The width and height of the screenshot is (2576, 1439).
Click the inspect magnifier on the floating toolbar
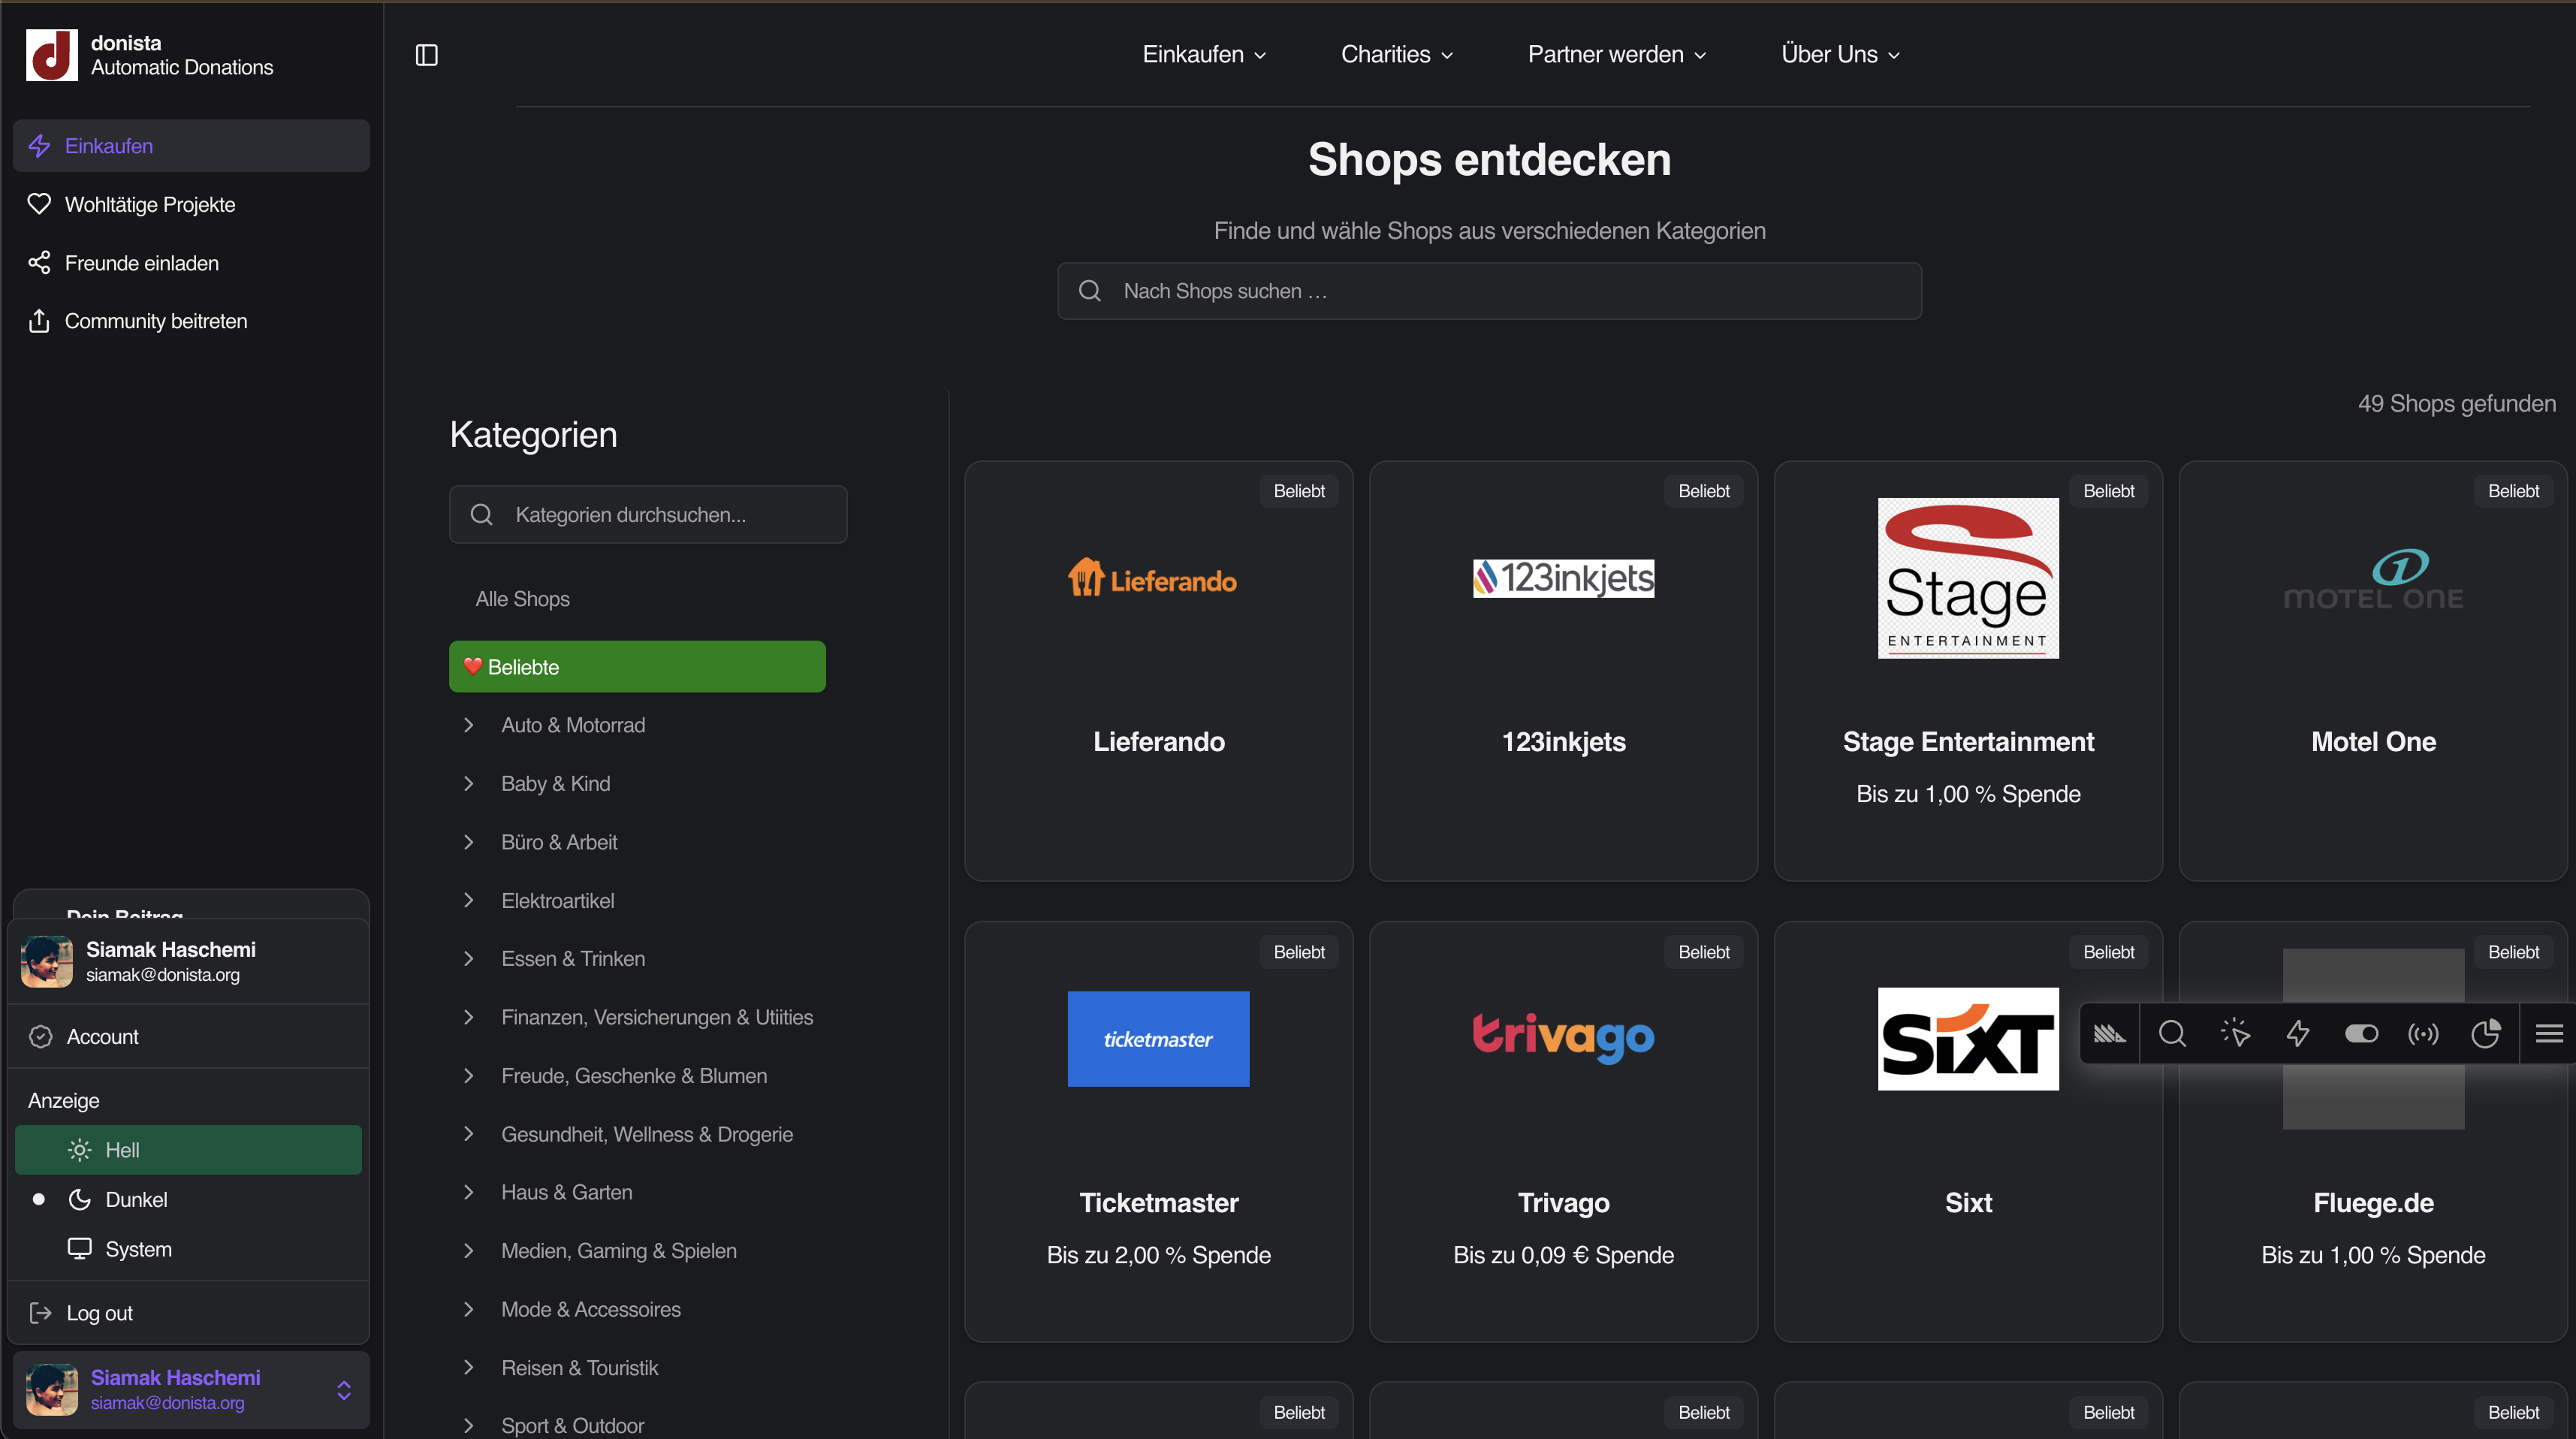[2172, 1033]
